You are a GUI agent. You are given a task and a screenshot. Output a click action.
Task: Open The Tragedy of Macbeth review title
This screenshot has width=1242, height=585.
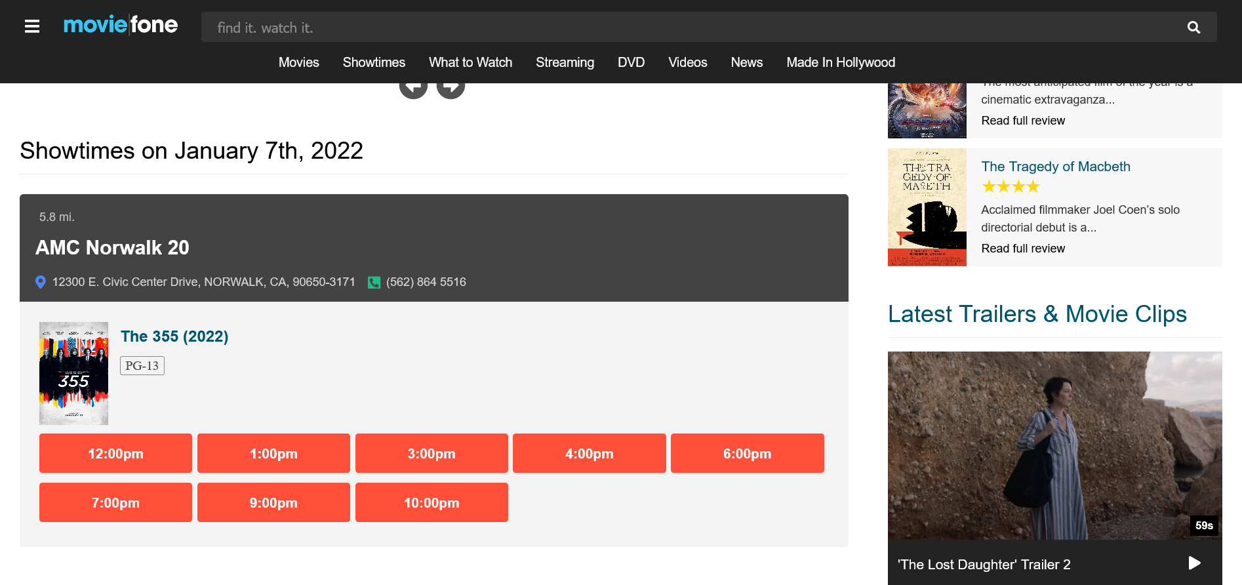pos(1056,167)
